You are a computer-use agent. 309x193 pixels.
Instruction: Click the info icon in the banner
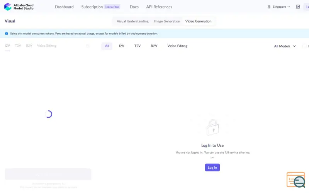[7, 34]
